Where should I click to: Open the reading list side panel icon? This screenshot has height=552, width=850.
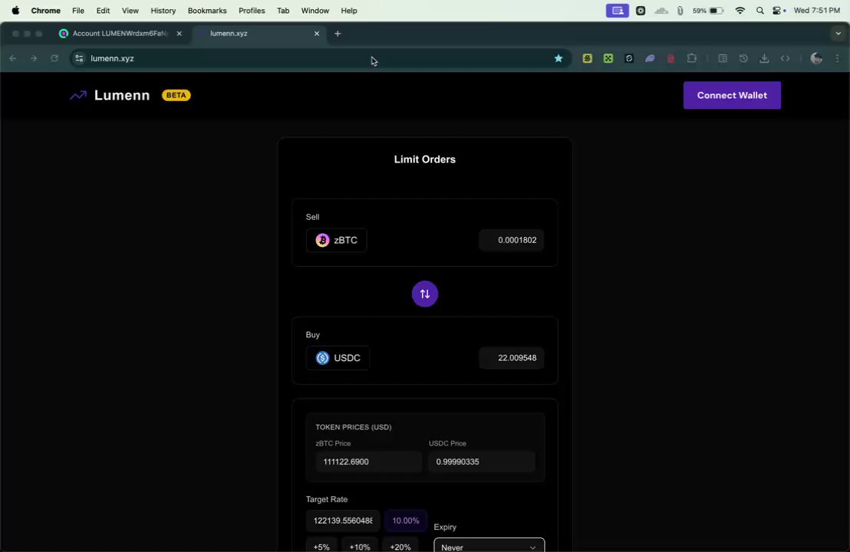pos(723,58)
